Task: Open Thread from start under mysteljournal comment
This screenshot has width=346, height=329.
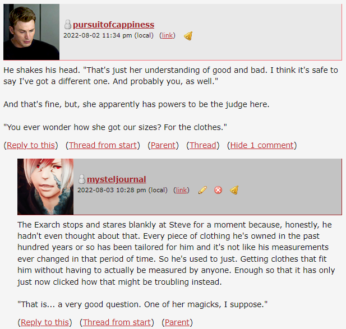Action: [x=117, y=322]
